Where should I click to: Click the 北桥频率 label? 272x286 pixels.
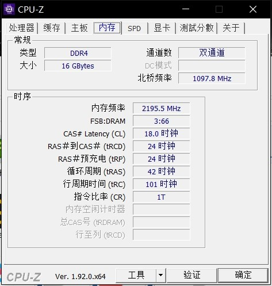155,78
